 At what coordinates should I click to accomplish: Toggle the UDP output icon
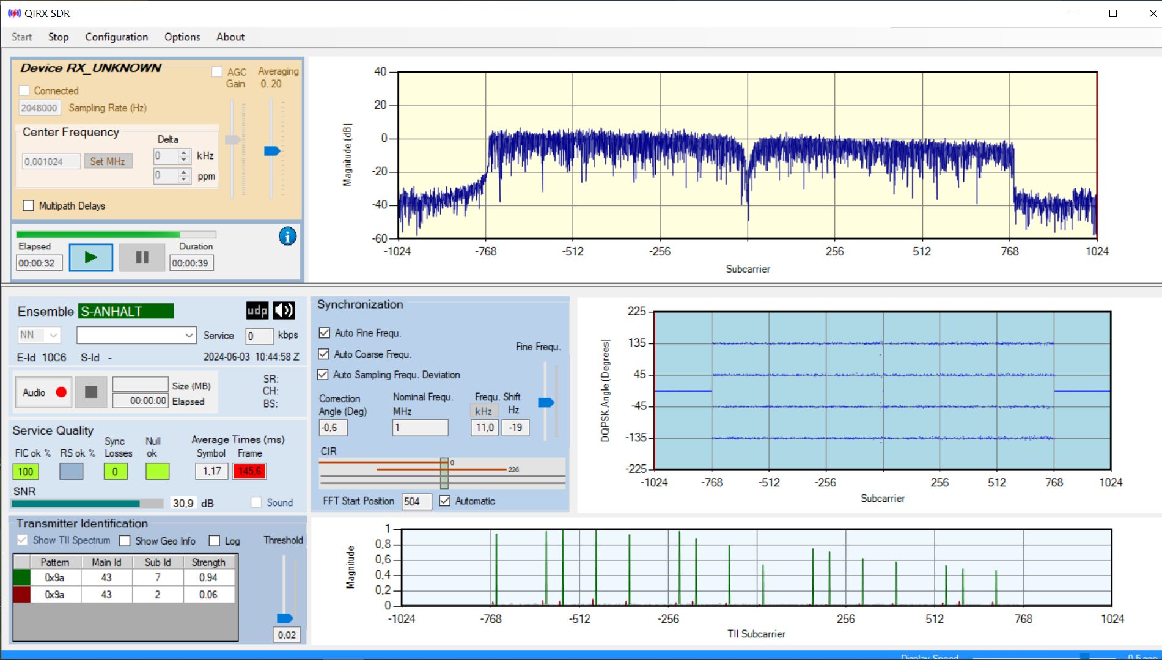[257, 310]
